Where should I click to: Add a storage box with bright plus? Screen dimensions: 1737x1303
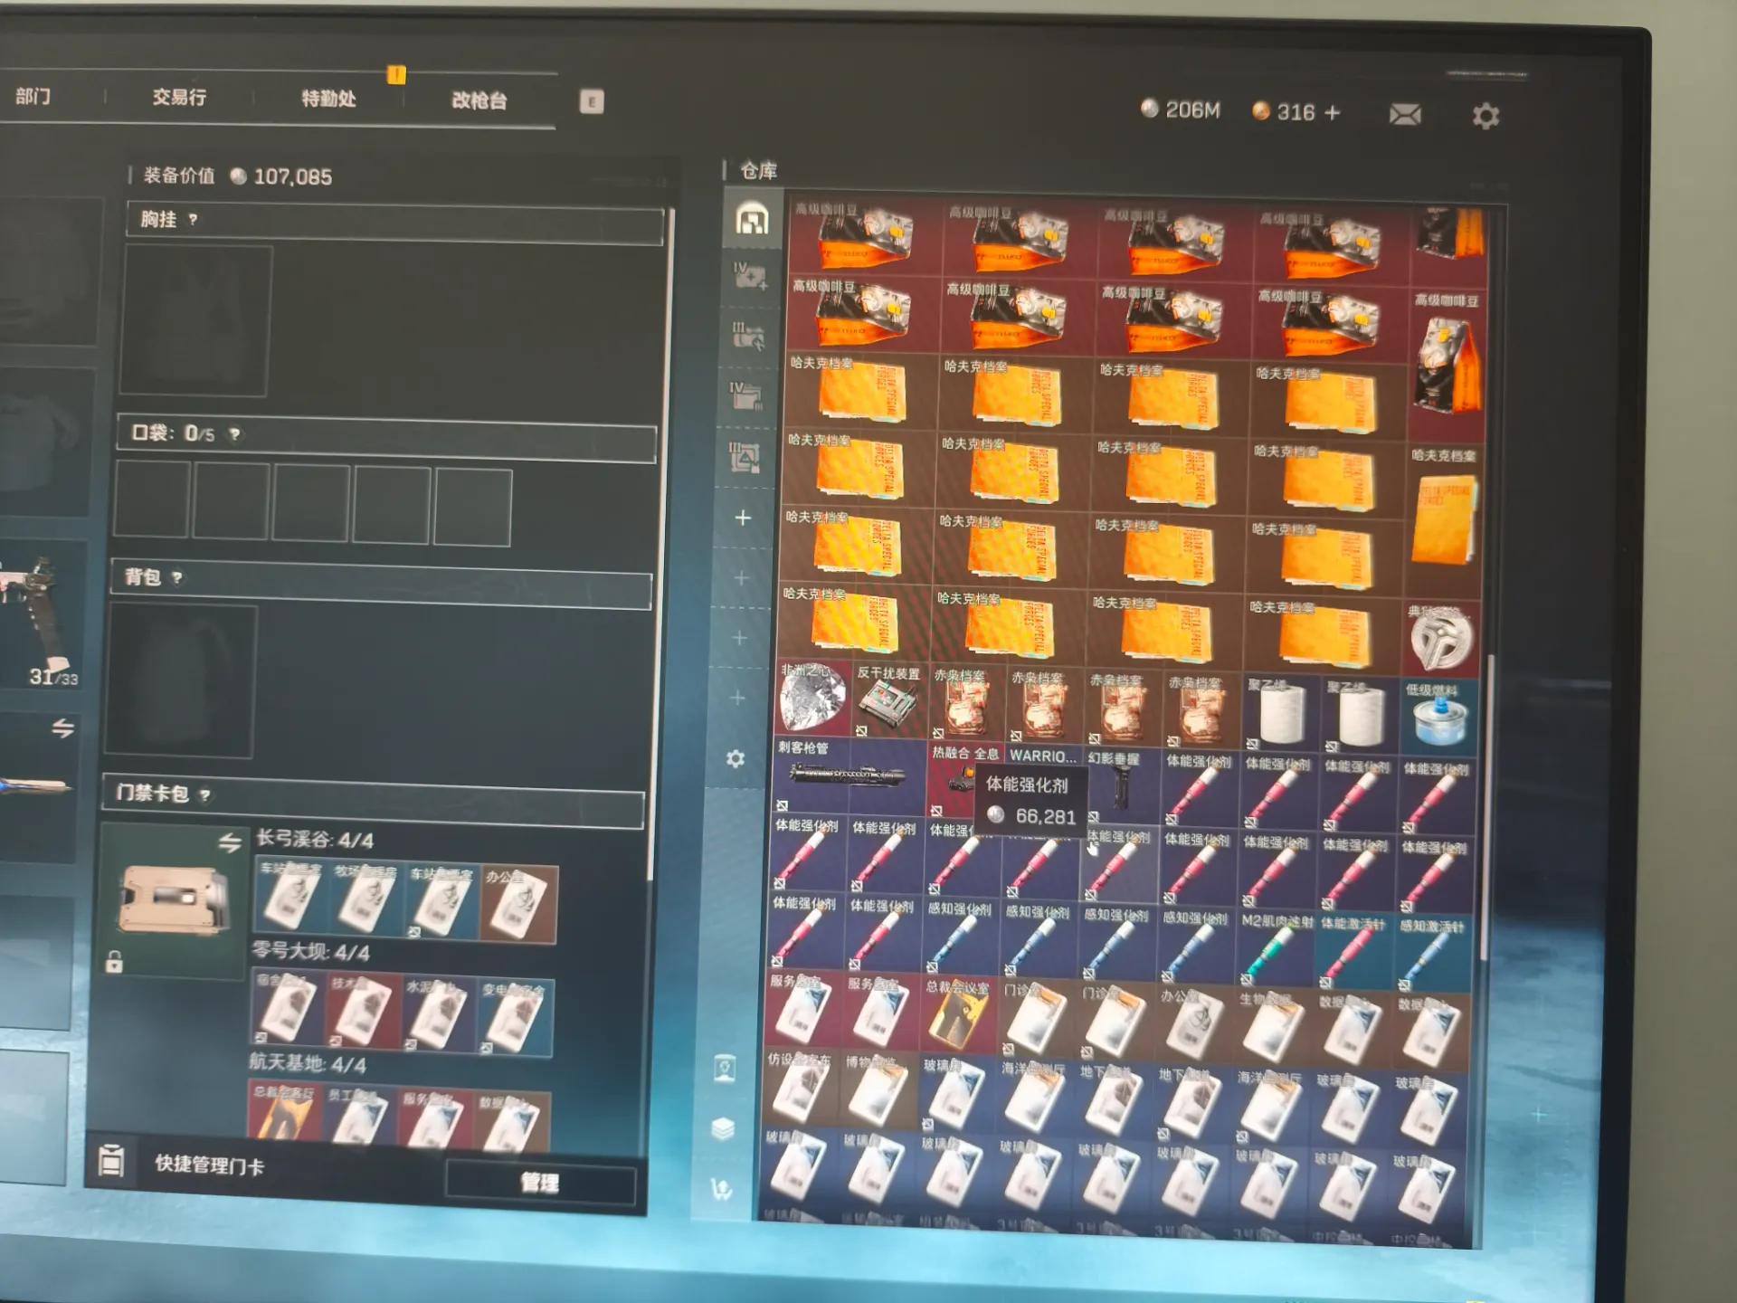click(743, 518)
